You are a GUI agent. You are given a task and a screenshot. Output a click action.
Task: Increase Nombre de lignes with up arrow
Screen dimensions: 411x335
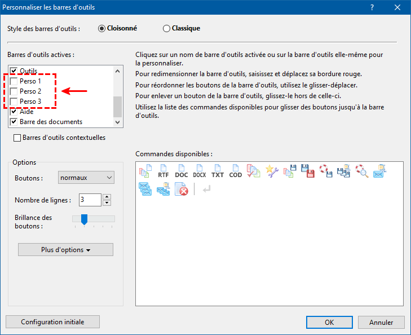click(107, 197)
